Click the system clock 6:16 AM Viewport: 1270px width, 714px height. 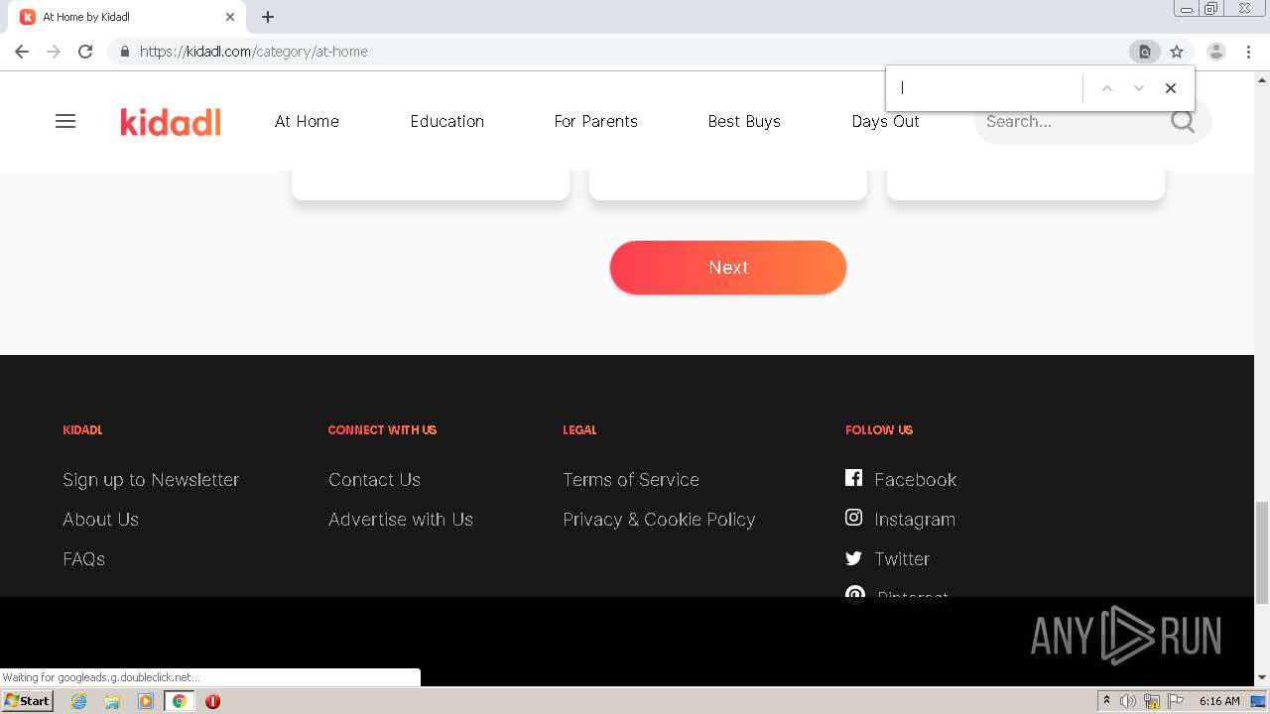coord(1219,701)
